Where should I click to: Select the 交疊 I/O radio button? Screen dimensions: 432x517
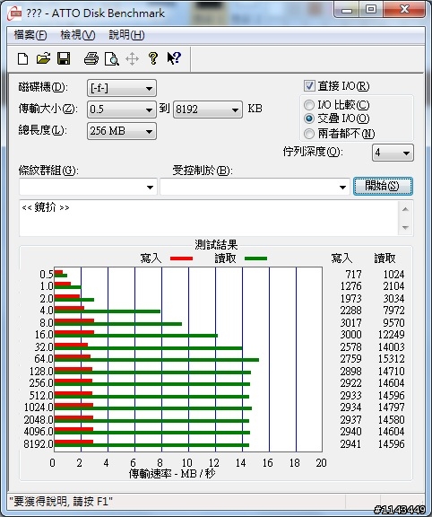click(309, 118)
